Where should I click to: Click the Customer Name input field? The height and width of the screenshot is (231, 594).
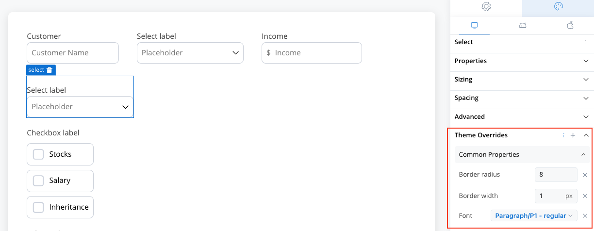pos(73,53)
